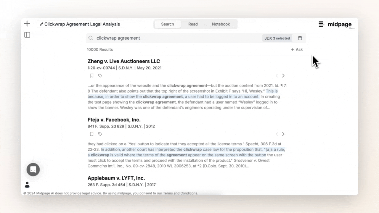Show next snippet for Fteja v. Facebook
379x213 pixels.
(283, 134)
